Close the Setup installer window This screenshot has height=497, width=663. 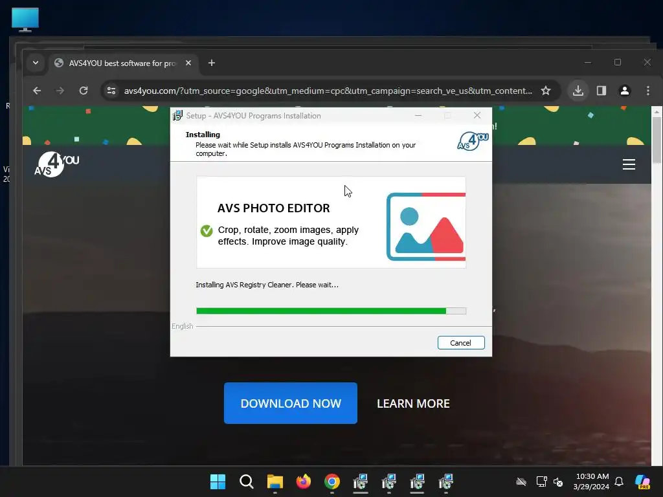(477, 115)
